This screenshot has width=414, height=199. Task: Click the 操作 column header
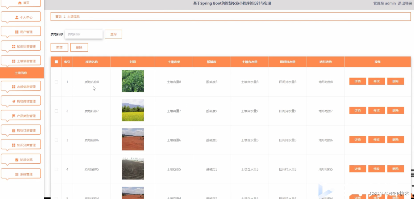[x=378, y=62]
